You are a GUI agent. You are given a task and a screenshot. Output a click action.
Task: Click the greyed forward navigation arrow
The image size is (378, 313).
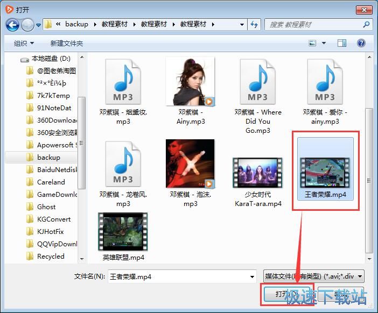coord(27,25)
